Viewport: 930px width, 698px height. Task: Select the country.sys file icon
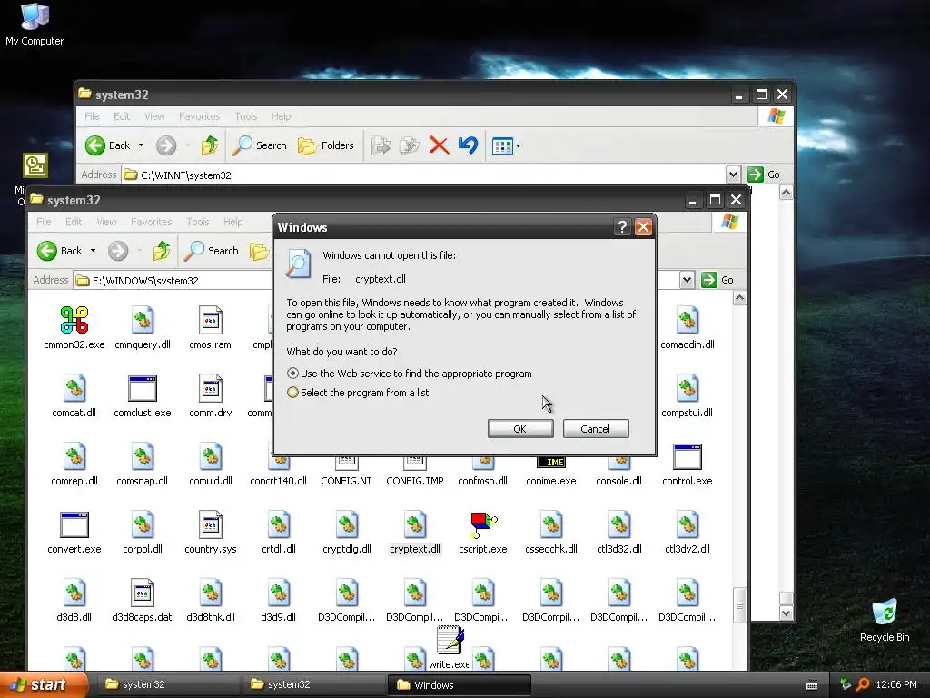click(211, 525)
